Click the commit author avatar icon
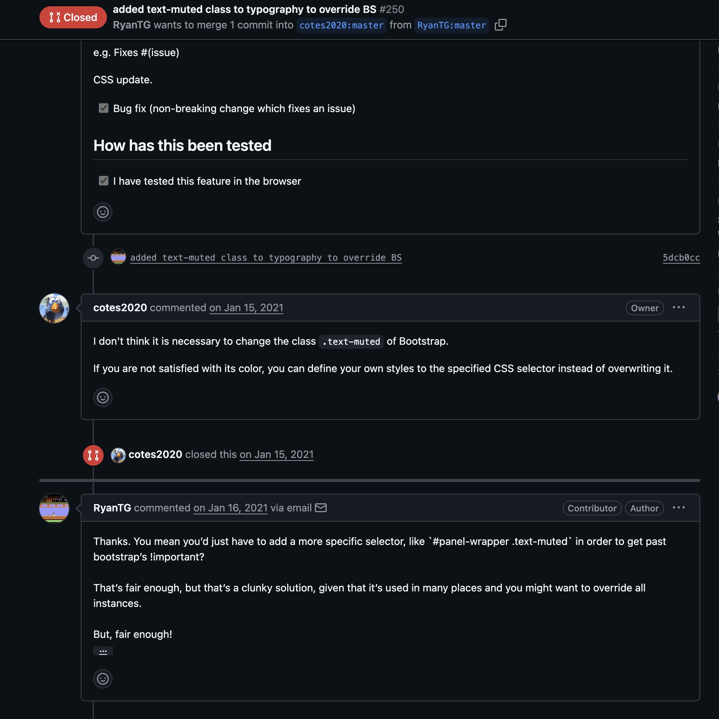 pos(118,257)
